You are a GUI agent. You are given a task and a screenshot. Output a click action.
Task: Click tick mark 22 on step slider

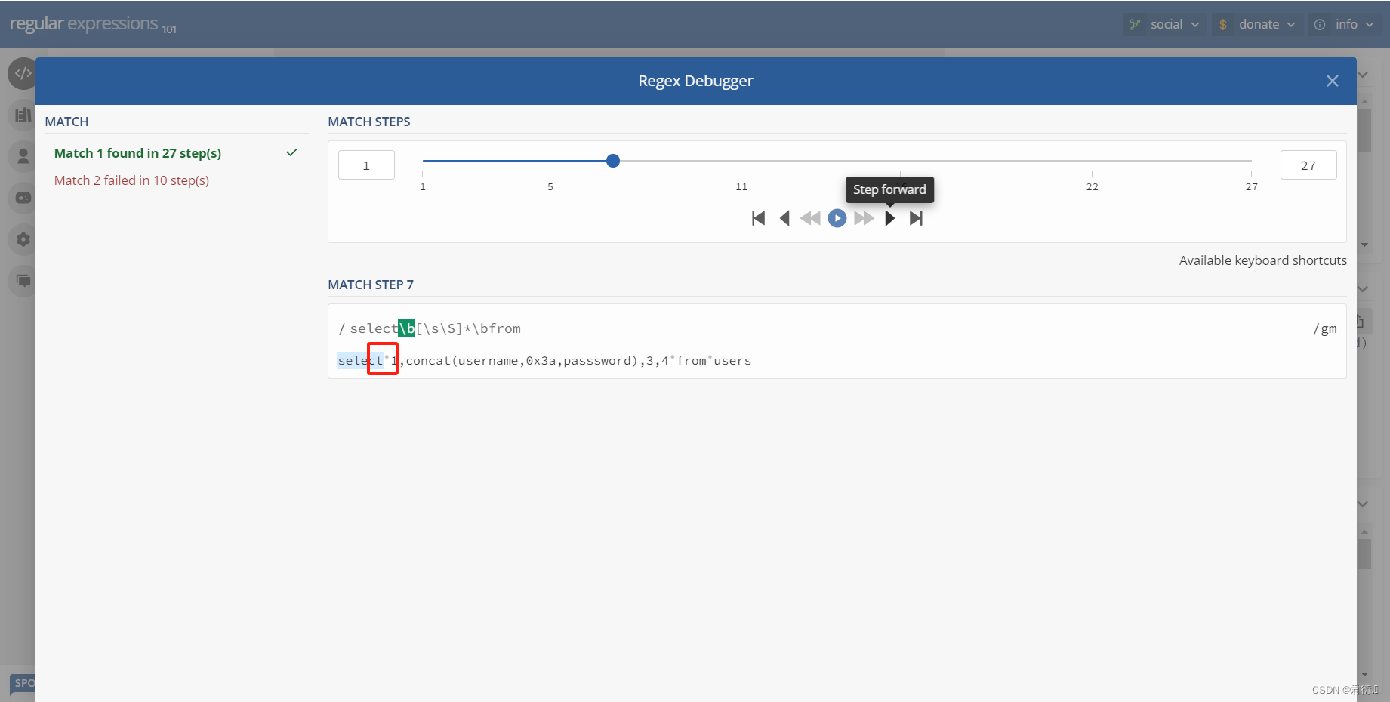pos(1092,186)
